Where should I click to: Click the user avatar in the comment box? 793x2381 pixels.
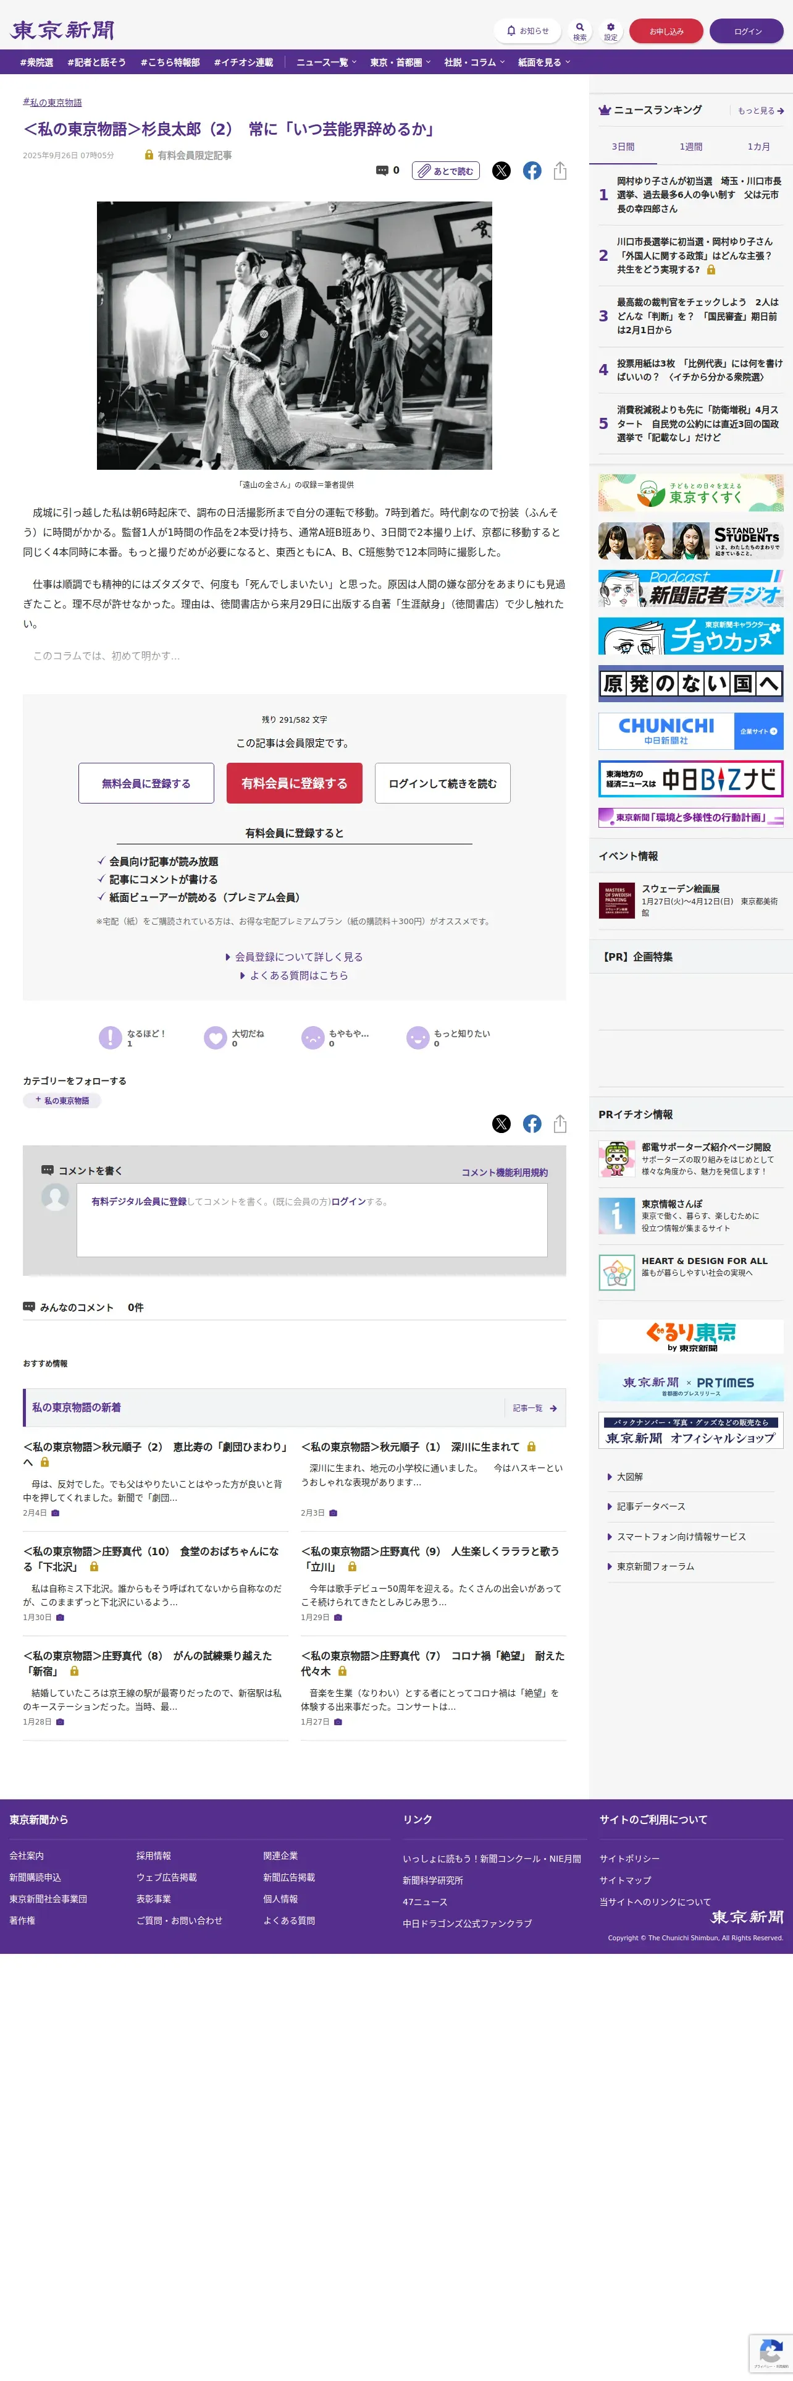click(x=56, y=1197)
